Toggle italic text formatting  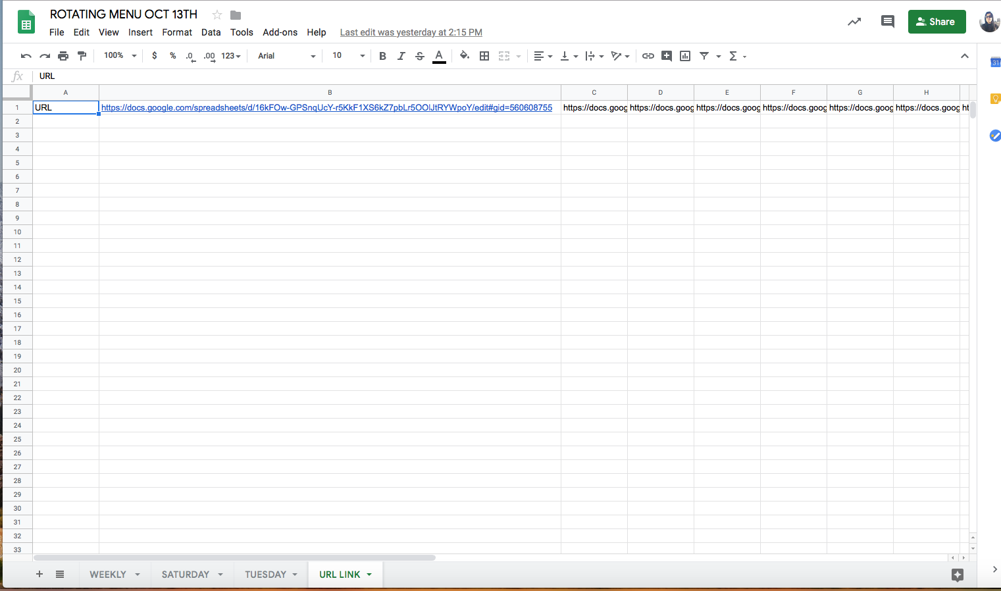click(x=401, y=56)
